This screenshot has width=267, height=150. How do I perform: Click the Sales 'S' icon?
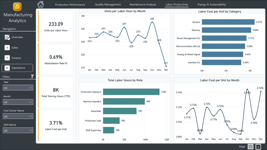click(x=7, y=48)
